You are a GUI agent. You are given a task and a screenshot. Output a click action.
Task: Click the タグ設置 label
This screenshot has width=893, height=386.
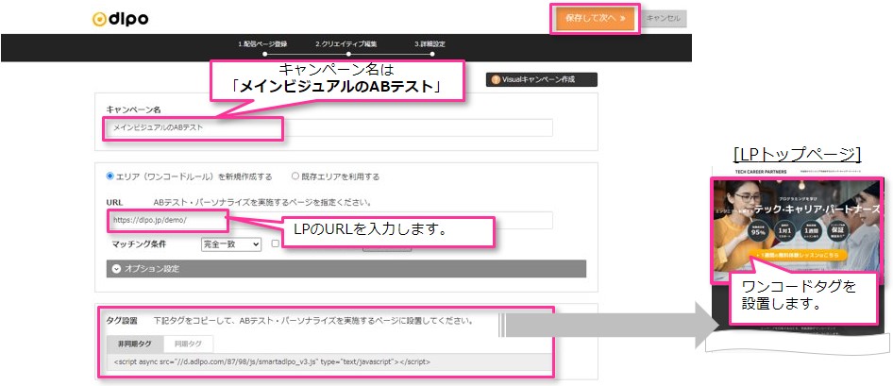point(122,321)
